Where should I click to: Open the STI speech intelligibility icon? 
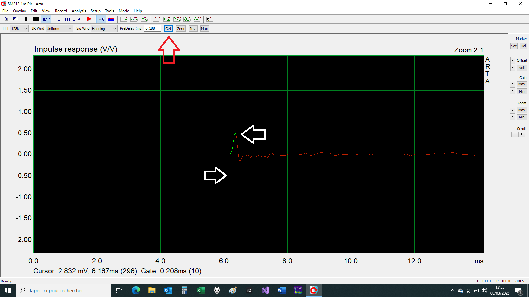210,19
